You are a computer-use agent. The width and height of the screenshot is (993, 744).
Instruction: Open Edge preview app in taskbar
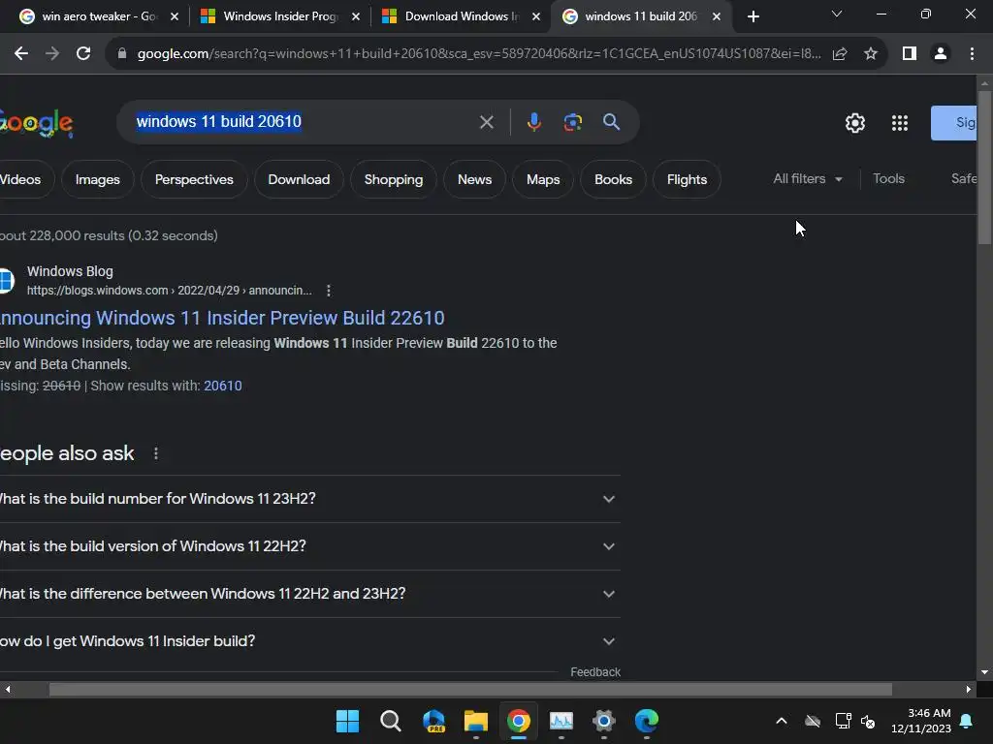433,721
